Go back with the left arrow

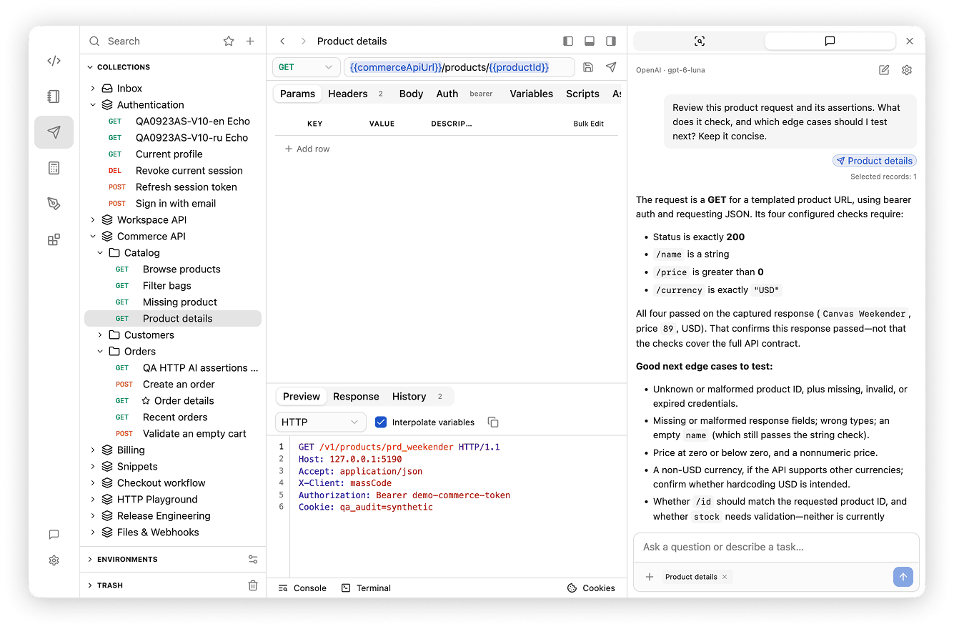(283, 41)
